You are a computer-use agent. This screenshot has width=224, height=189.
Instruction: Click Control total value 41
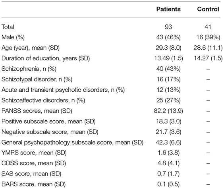coord(208,27)
